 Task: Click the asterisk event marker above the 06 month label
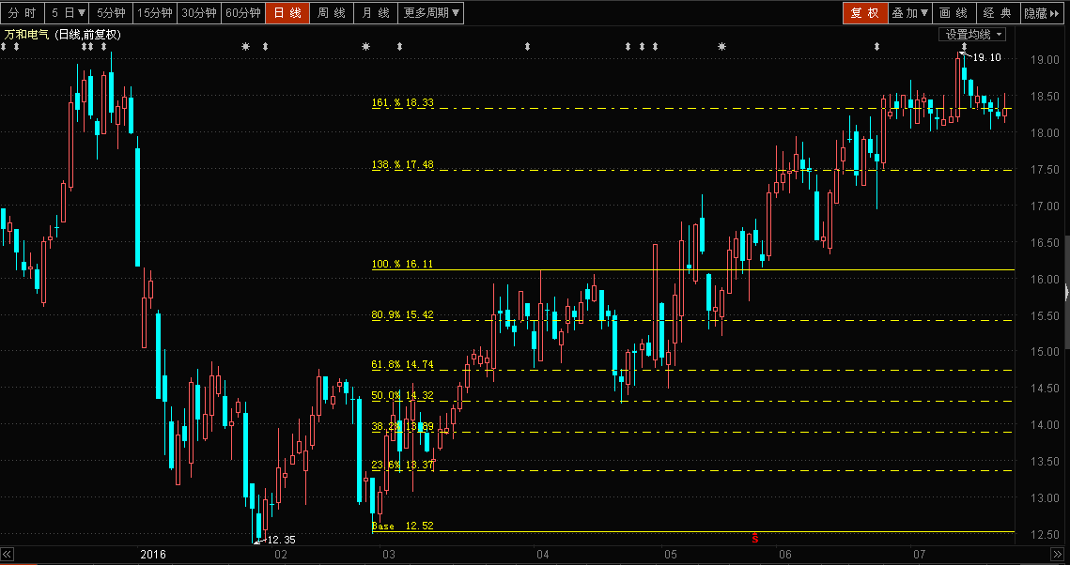coord(721,47)
